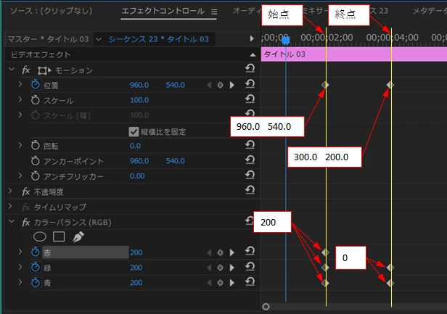This screenshot has height=314, width=447.
Task: Select the ellipse mask tool
Action: click(x=40, y=237)
